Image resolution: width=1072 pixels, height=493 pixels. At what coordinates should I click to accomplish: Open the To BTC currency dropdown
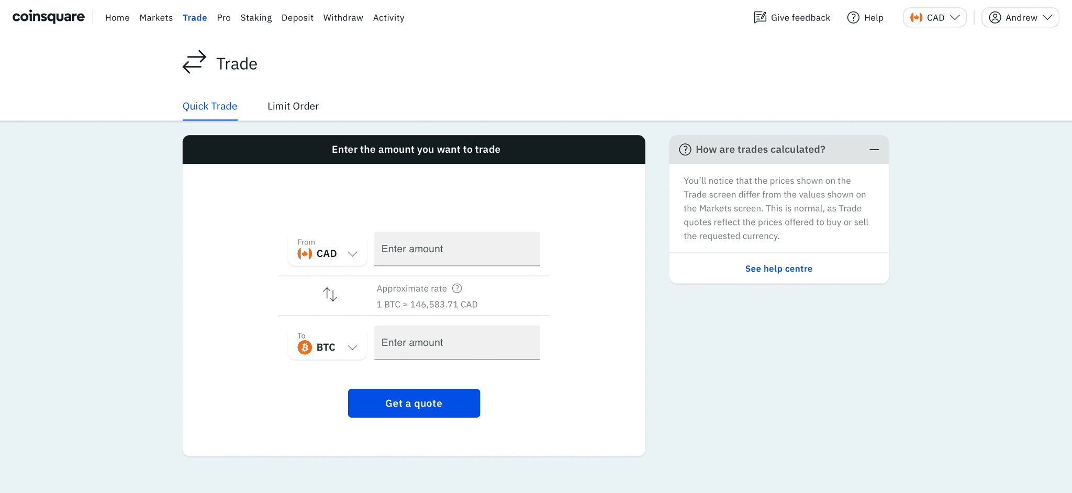point(328,343)
